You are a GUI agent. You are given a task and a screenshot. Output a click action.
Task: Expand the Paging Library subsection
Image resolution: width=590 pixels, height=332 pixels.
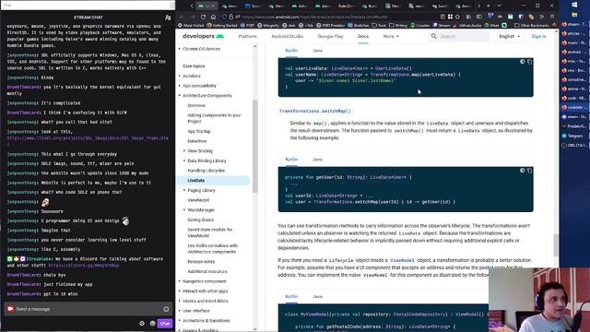[x=184, y=191]
